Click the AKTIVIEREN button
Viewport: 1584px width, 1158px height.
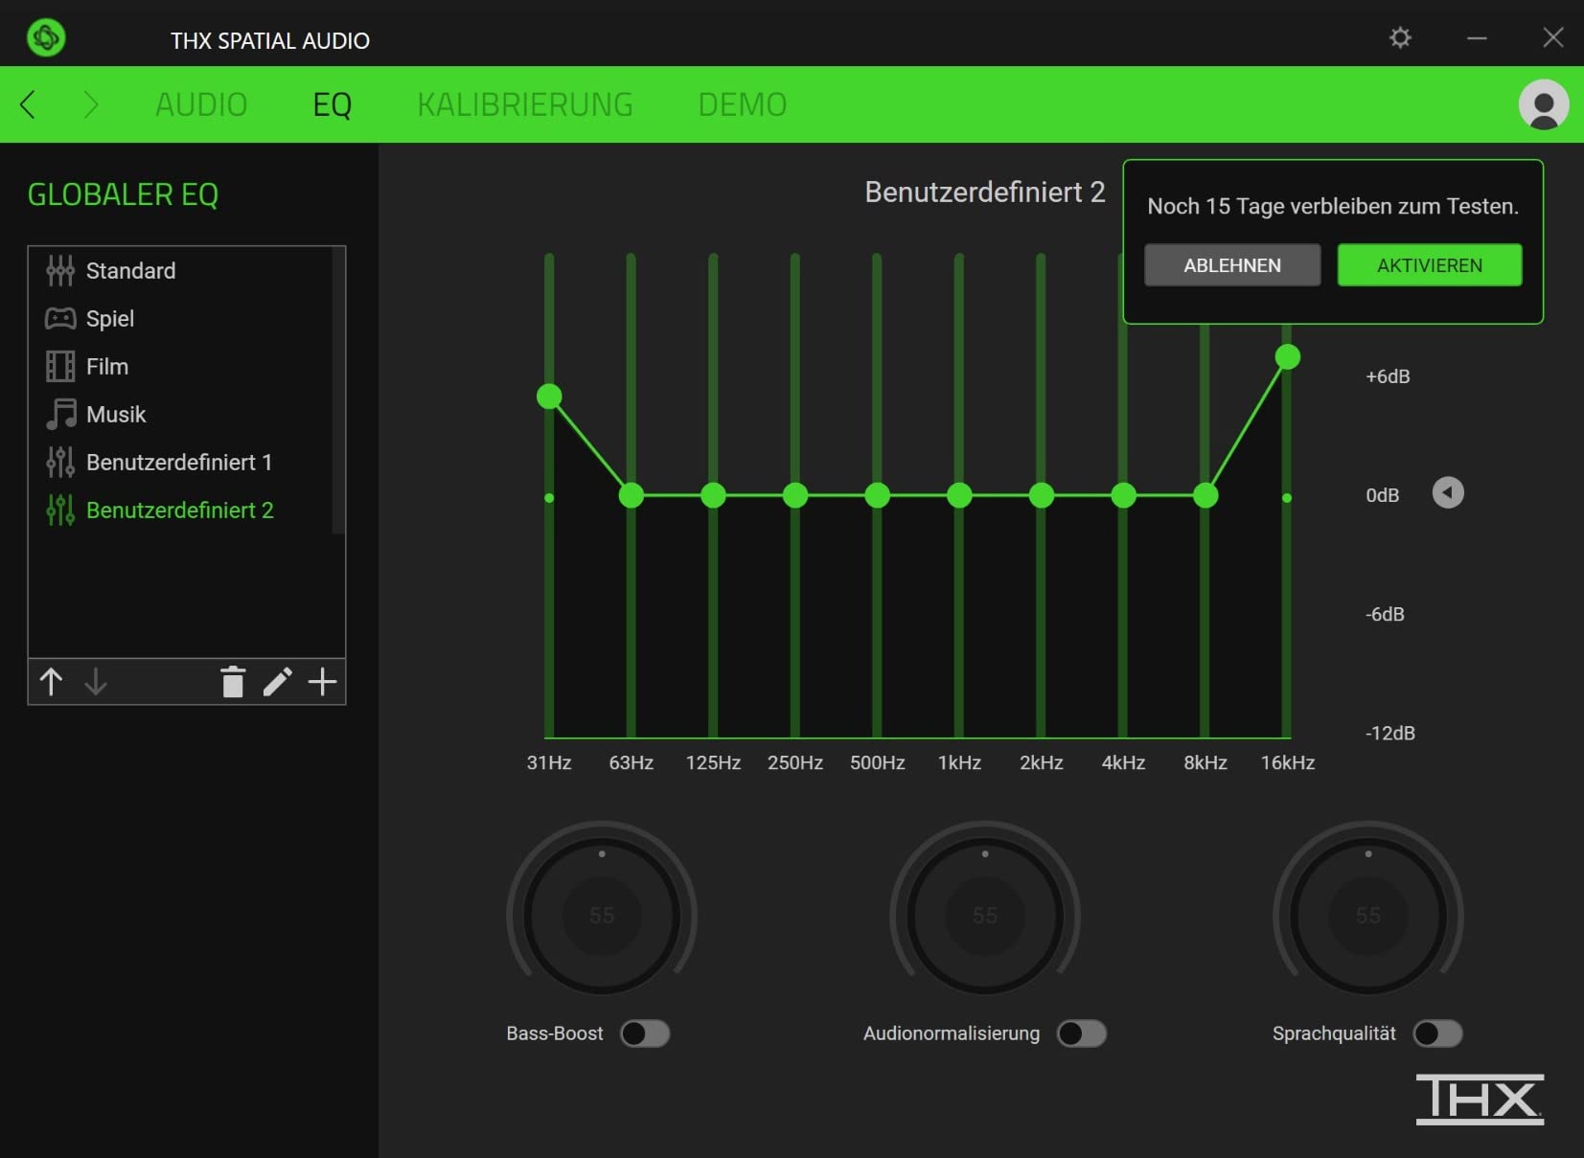[1430, 265]
